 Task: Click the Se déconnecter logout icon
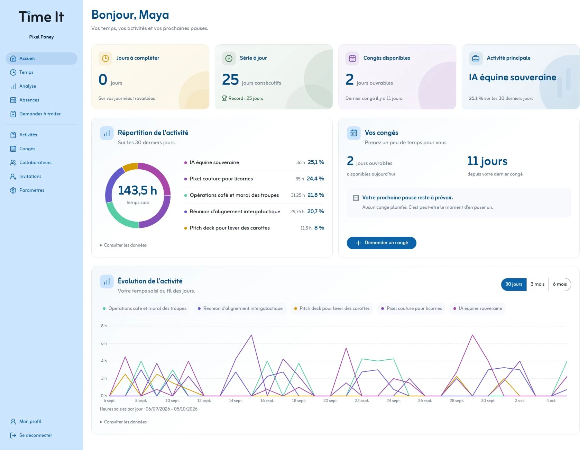(13, 435)
